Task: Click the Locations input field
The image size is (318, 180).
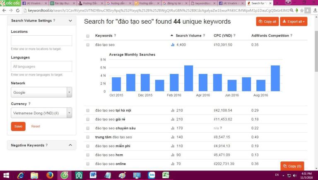Action: click(x=41, y=41)
